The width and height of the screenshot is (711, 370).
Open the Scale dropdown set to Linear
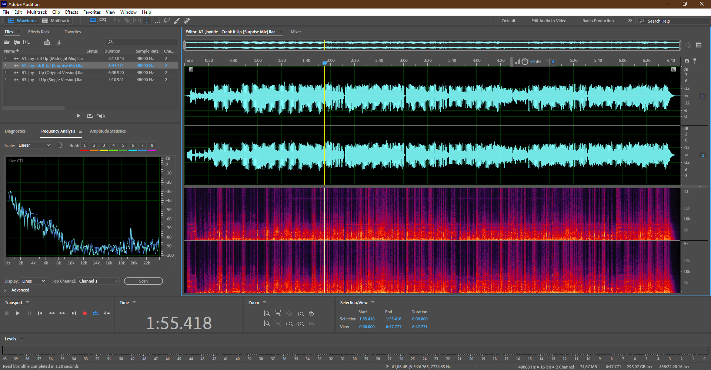[34, 145]
